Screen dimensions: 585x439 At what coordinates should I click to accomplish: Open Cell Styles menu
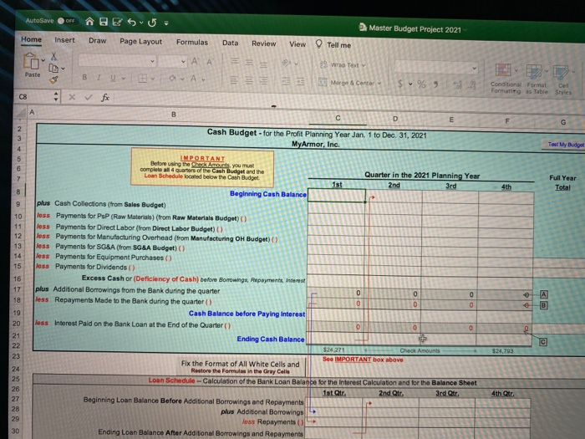point(563,80)
